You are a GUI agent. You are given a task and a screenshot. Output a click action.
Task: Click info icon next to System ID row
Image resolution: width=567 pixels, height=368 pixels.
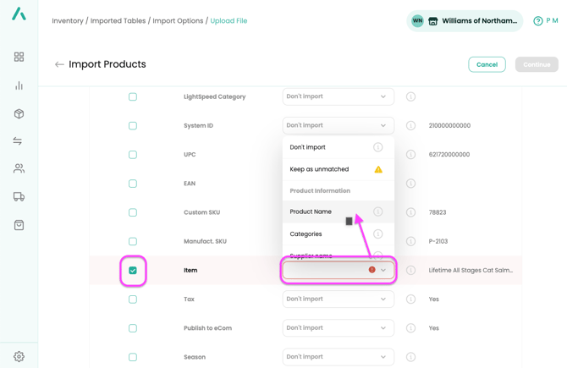pyautogui.click(x=410, y=126)
